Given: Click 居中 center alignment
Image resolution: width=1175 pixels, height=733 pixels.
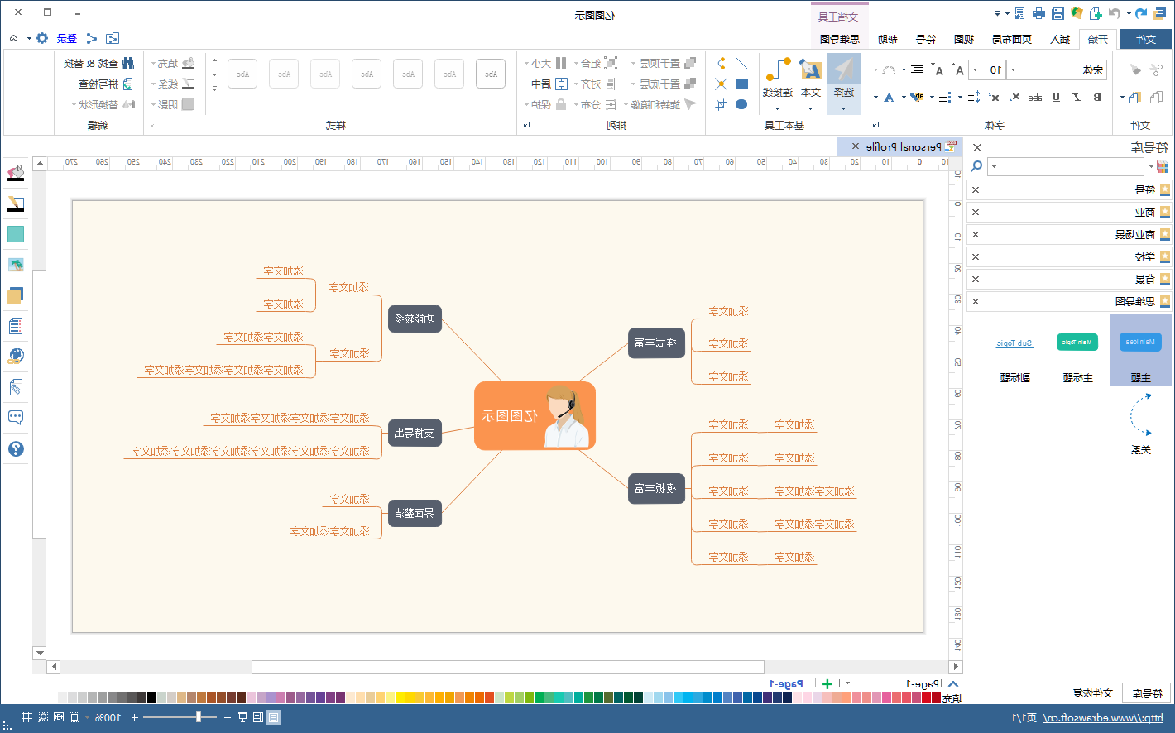Looking at the screenshot, I should [x=549, y=84].
